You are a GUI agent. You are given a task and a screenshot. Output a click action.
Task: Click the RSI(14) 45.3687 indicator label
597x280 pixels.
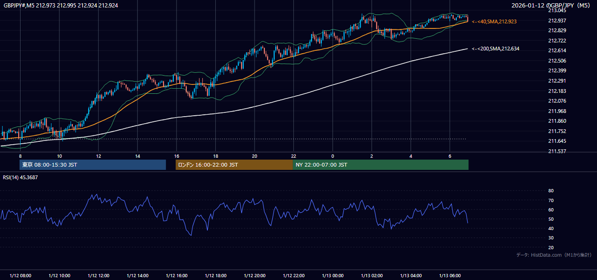click(x=20, y=177)
